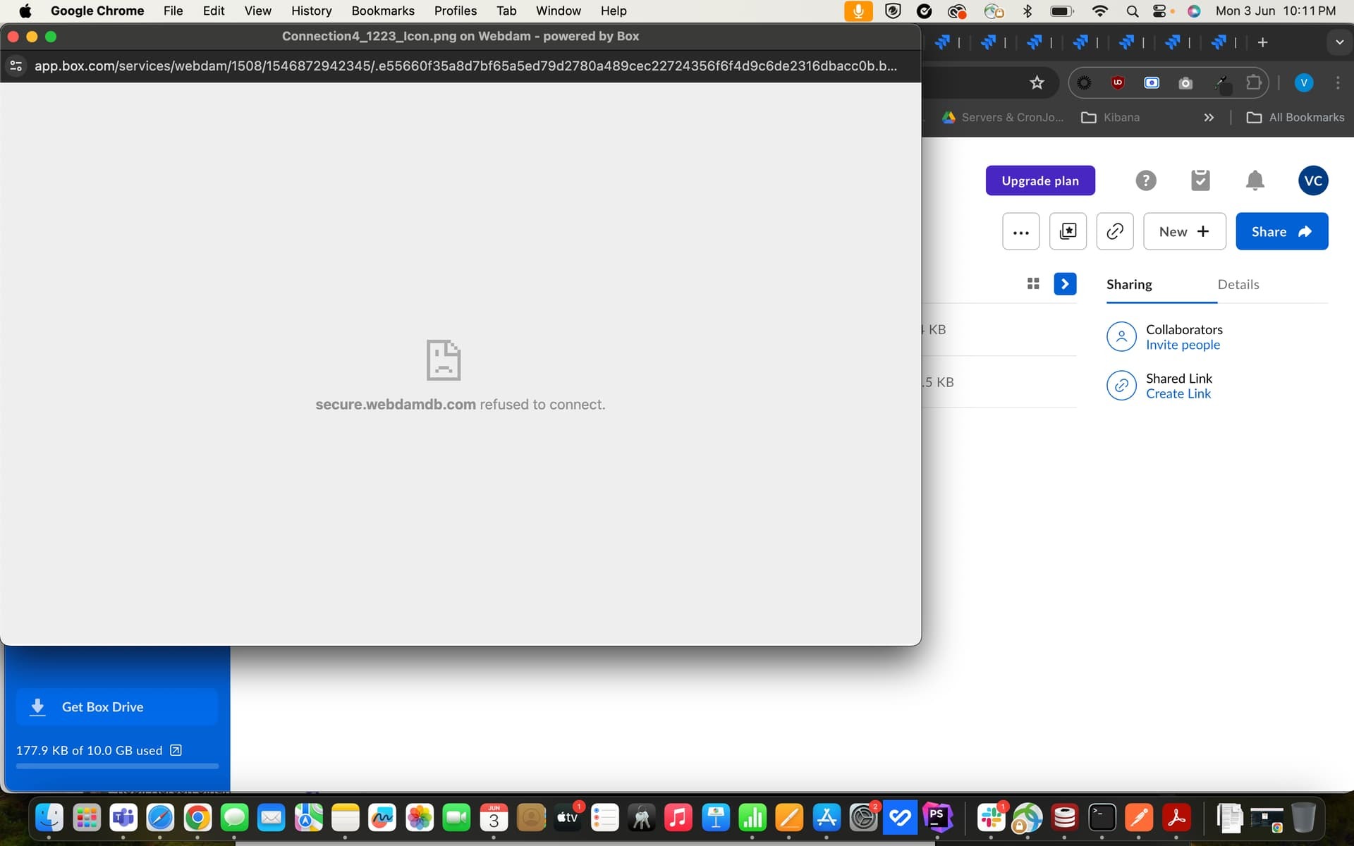Launch Safari from the Dock
Viewport: 1354px width, 846px height.
point(160,818)
